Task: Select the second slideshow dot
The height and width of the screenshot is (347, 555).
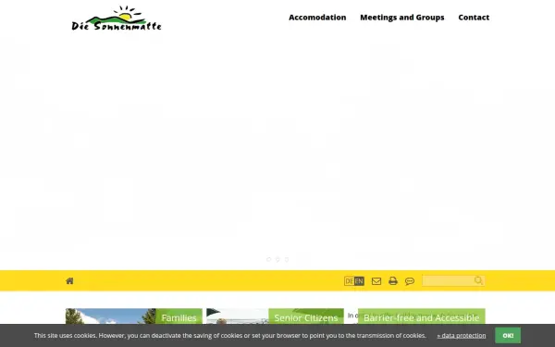Action: (x=277, y=259)
